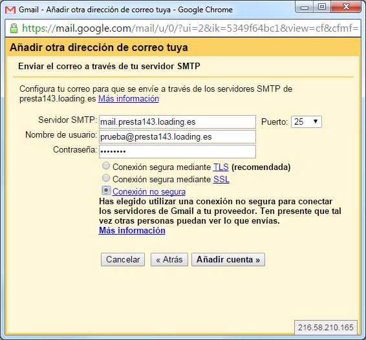This screenshot has width=366, height=340.
Task: Click the Cancelar button
Action: click(123, 259)
